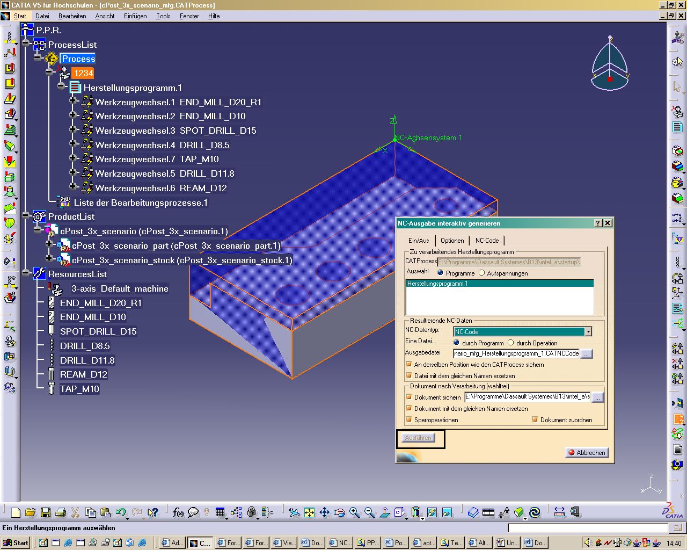Click the browse button next to Ausgabedatei

(587, 354)
